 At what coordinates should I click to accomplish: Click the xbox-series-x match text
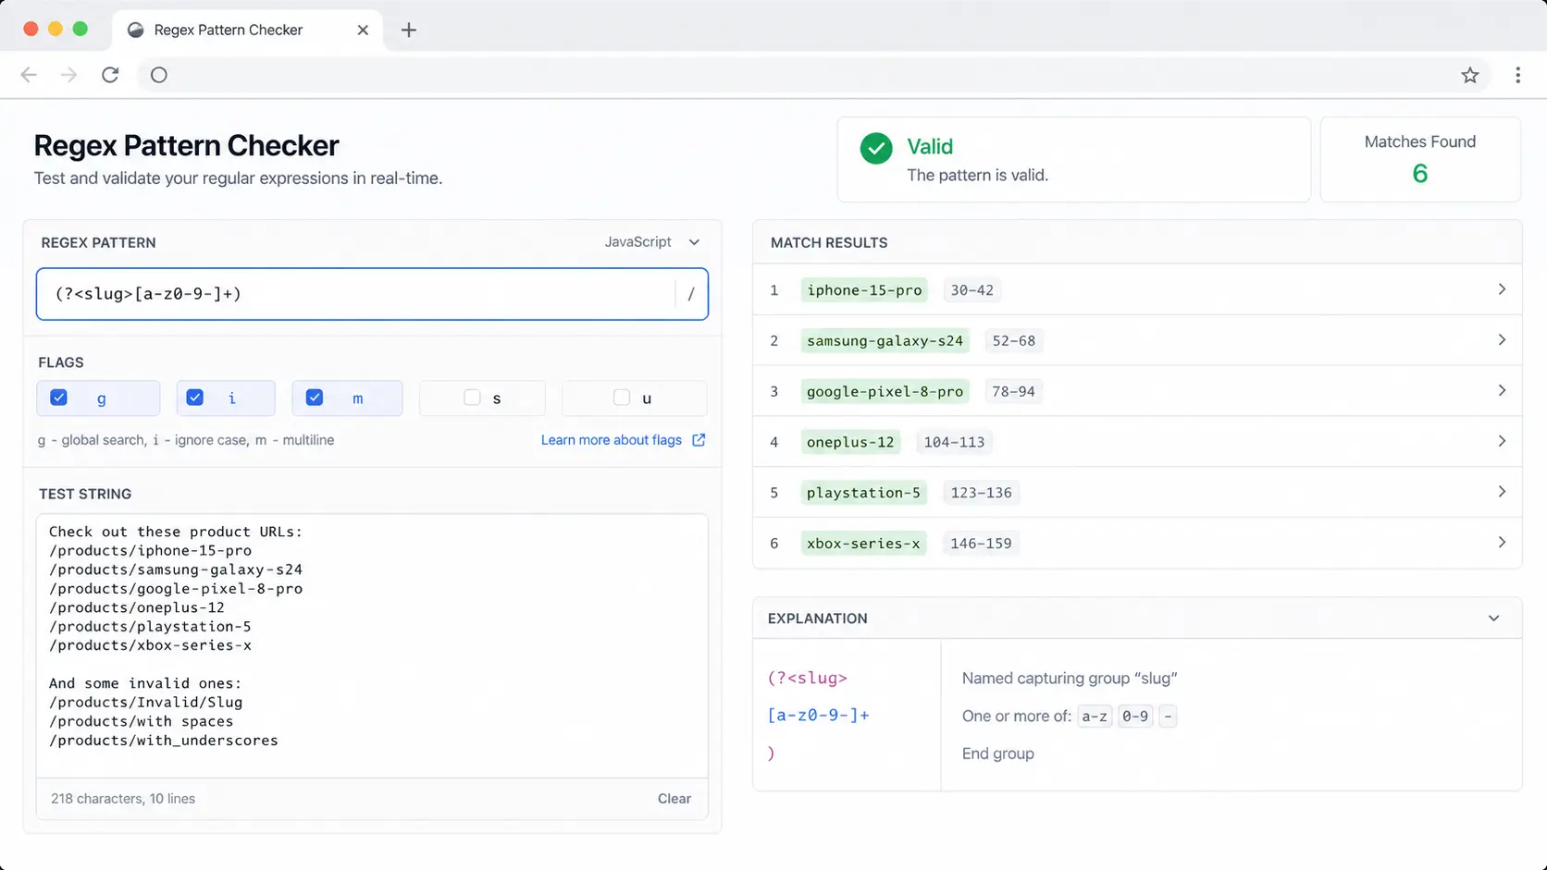(x=863, y=544)
